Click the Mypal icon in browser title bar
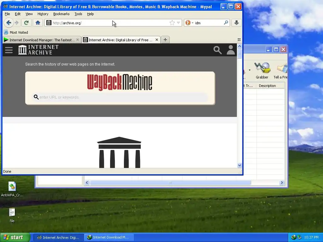This screenshot has width=323, height=242. point(6,6)
